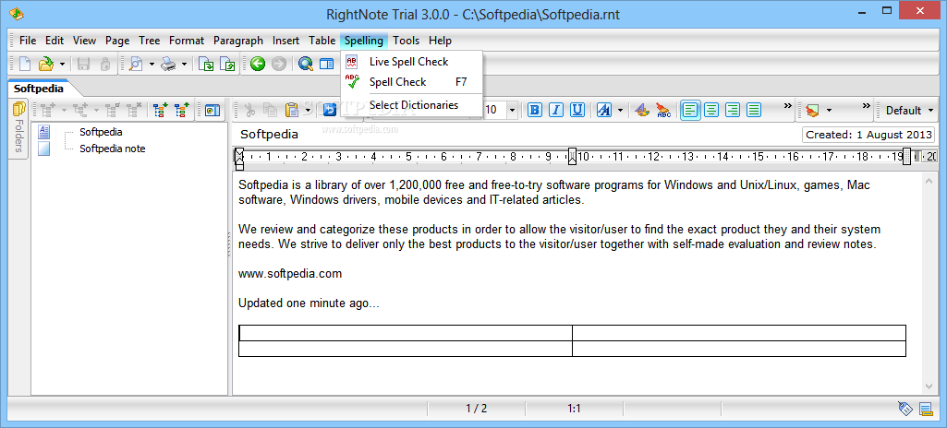The height and width of the screenshot is (428, 947).
Task: Click the Softpedia note blank page icon
Action: 44,149
